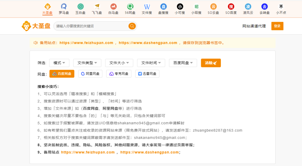The width and height of the screenshot is (302, 166).
Task: Expand the 模式 filter dropdown
Action: [x=59, y=63]
